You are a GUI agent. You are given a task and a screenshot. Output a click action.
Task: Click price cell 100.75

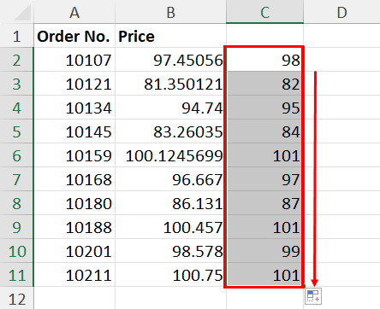(170, 275)
